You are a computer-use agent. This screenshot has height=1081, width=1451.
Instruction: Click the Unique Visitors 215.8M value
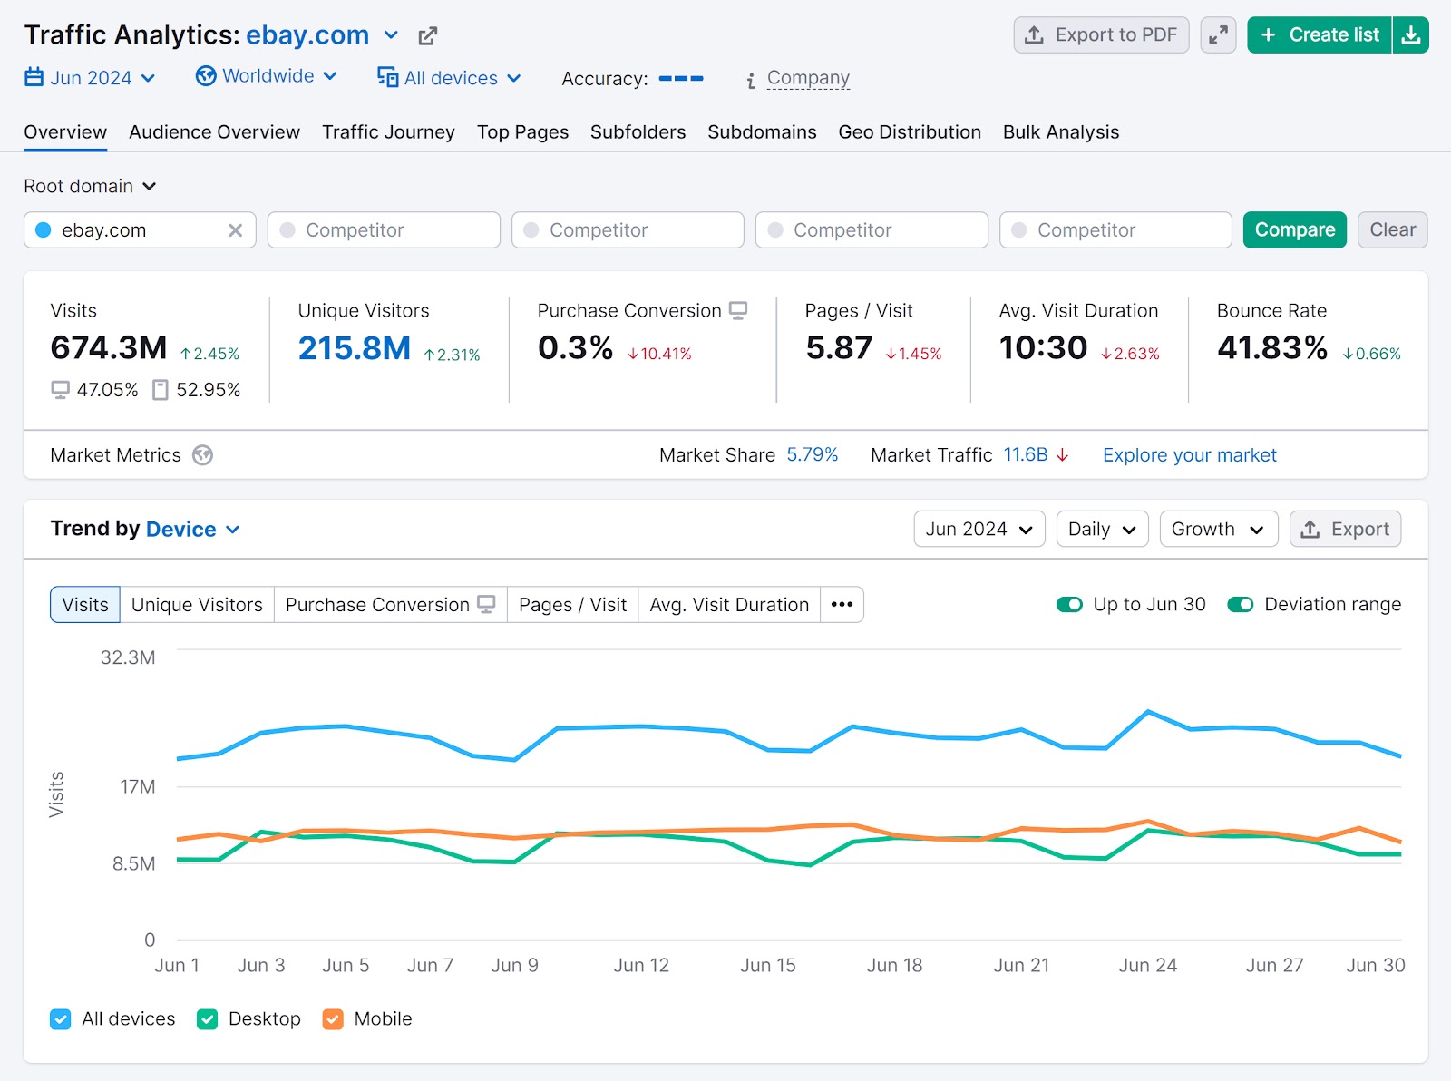tap(354, 348)
